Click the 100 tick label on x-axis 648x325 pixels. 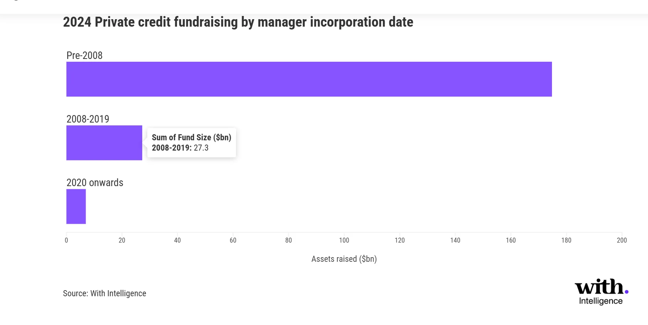[344, 240]
